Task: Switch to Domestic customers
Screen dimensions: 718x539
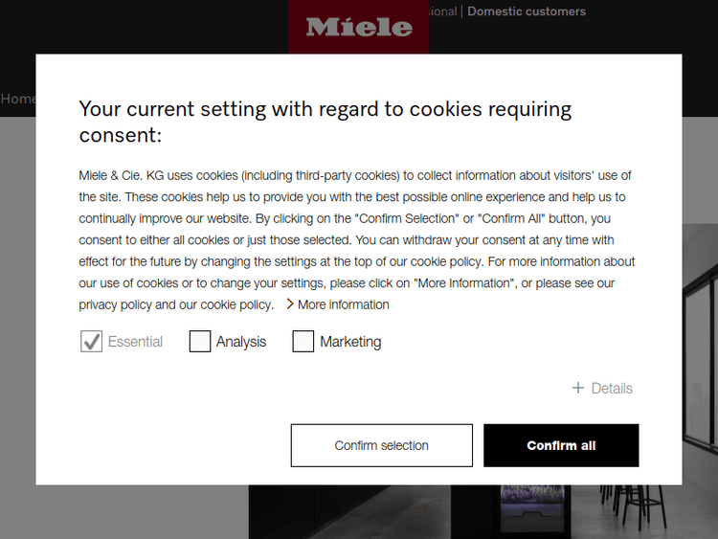Action: click(x=527, y=11)
